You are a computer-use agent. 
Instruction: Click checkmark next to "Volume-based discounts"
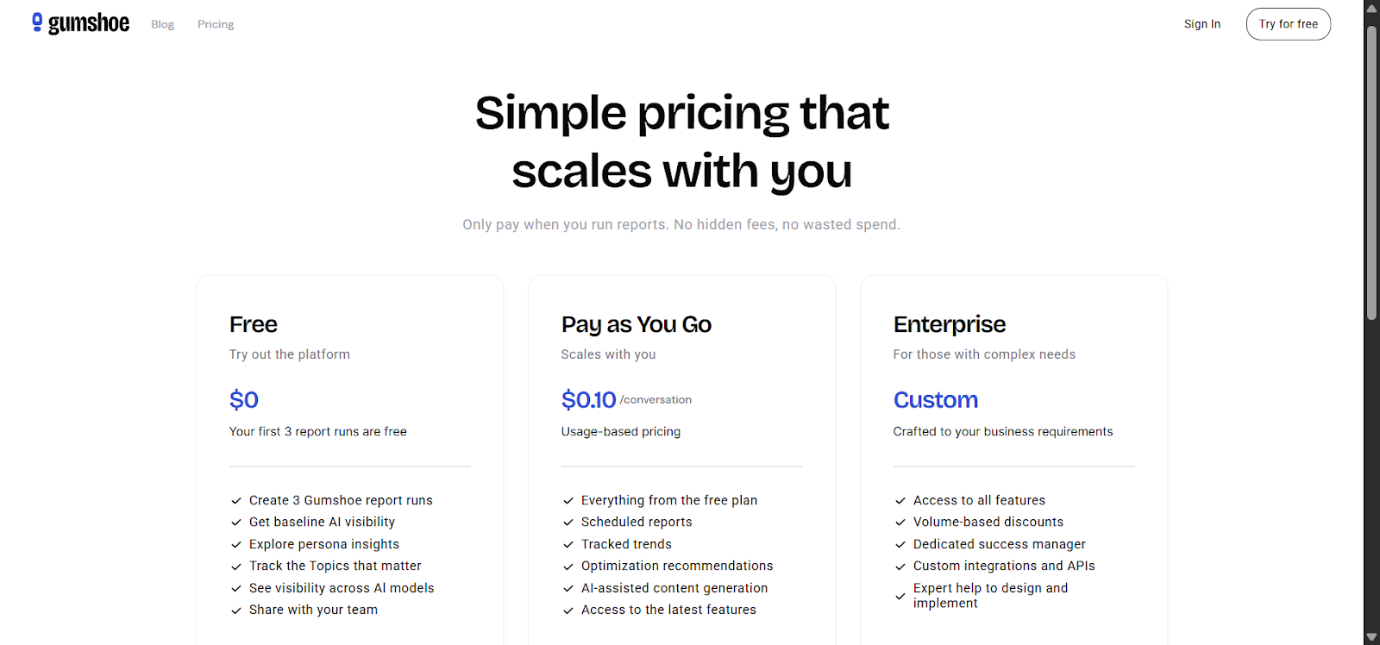point(900,523)
